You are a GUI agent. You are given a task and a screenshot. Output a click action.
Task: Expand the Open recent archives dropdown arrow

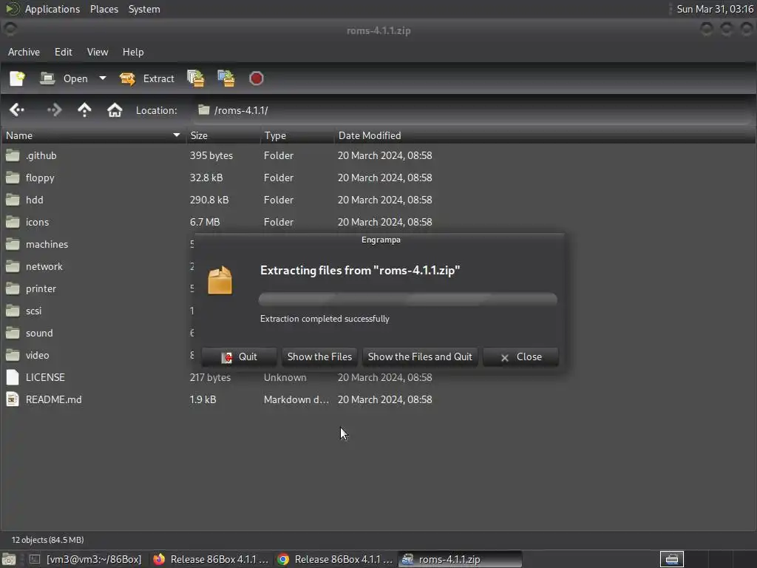(x=102, y=78)
